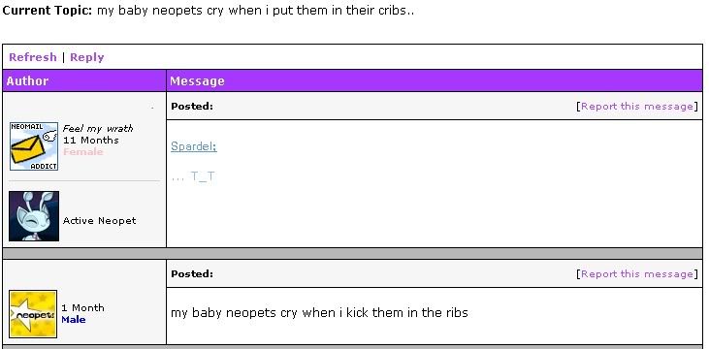Click the Reply link
The width and height of the screenshot is (709, 349).
[87, 57]
